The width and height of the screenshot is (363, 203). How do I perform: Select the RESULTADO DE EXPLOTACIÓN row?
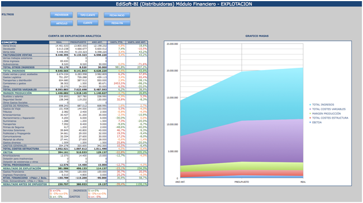click(74, 168)
